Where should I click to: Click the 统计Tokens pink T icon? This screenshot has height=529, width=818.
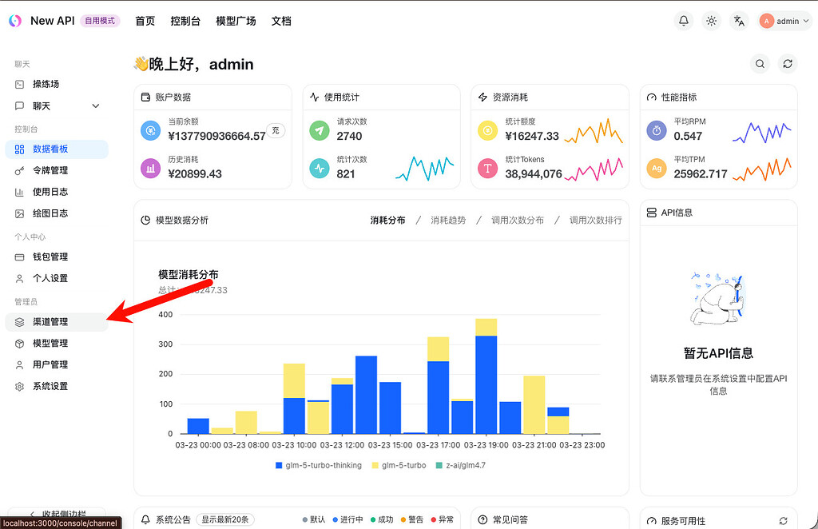(488, 169)
